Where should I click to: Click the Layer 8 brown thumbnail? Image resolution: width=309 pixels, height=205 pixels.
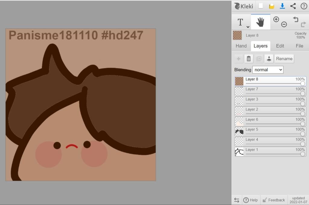239,81
